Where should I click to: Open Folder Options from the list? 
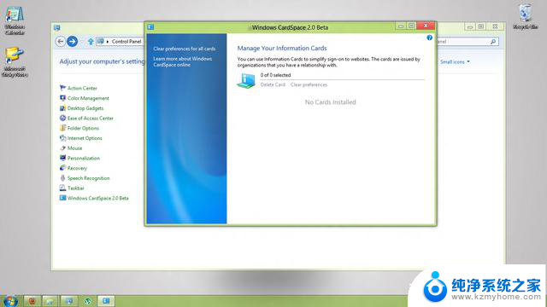click(x=83, y=128)
